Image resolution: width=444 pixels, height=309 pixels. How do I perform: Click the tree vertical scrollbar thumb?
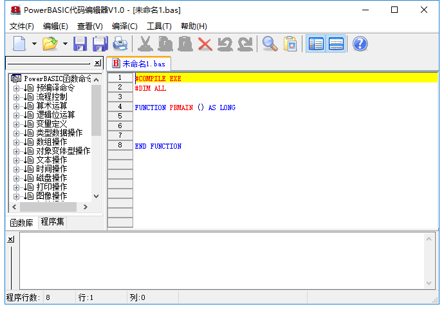pyautogui.click(x=97, y=110)
